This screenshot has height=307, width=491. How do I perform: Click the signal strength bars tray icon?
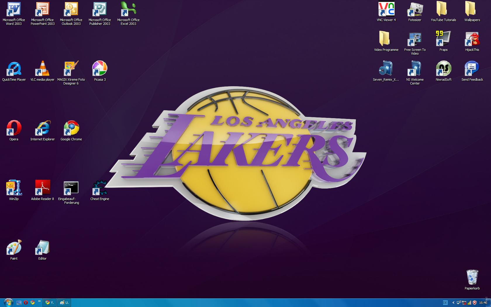click(469, 303)
